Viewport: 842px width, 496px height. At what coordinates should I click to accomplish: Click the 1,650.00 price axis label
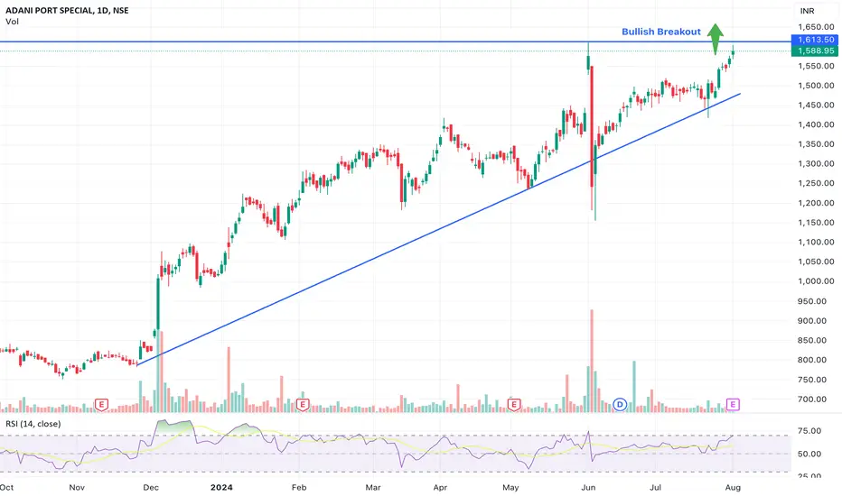tap(816, 27)
